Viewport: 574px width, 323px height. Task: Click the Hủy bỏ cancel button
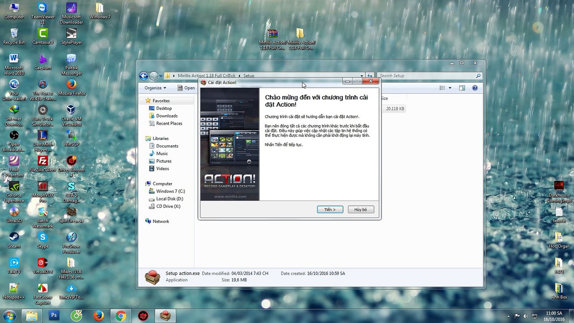[x=361, y=210]
